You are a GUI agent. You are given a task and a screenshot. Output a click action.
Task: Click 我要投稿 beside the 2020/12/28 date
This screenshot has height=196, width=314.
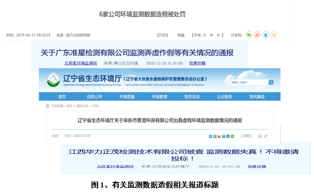tap(197, 63)
